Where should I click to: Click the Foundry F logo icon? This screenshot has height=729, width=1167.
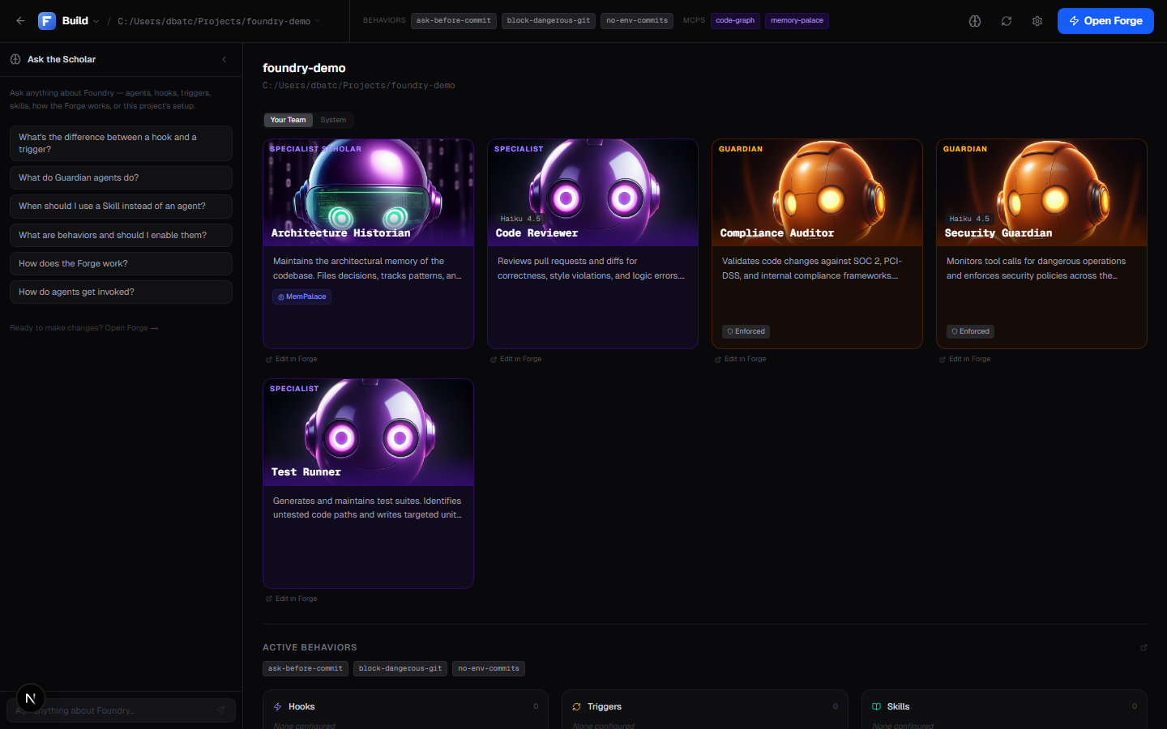tap(47, 21)
